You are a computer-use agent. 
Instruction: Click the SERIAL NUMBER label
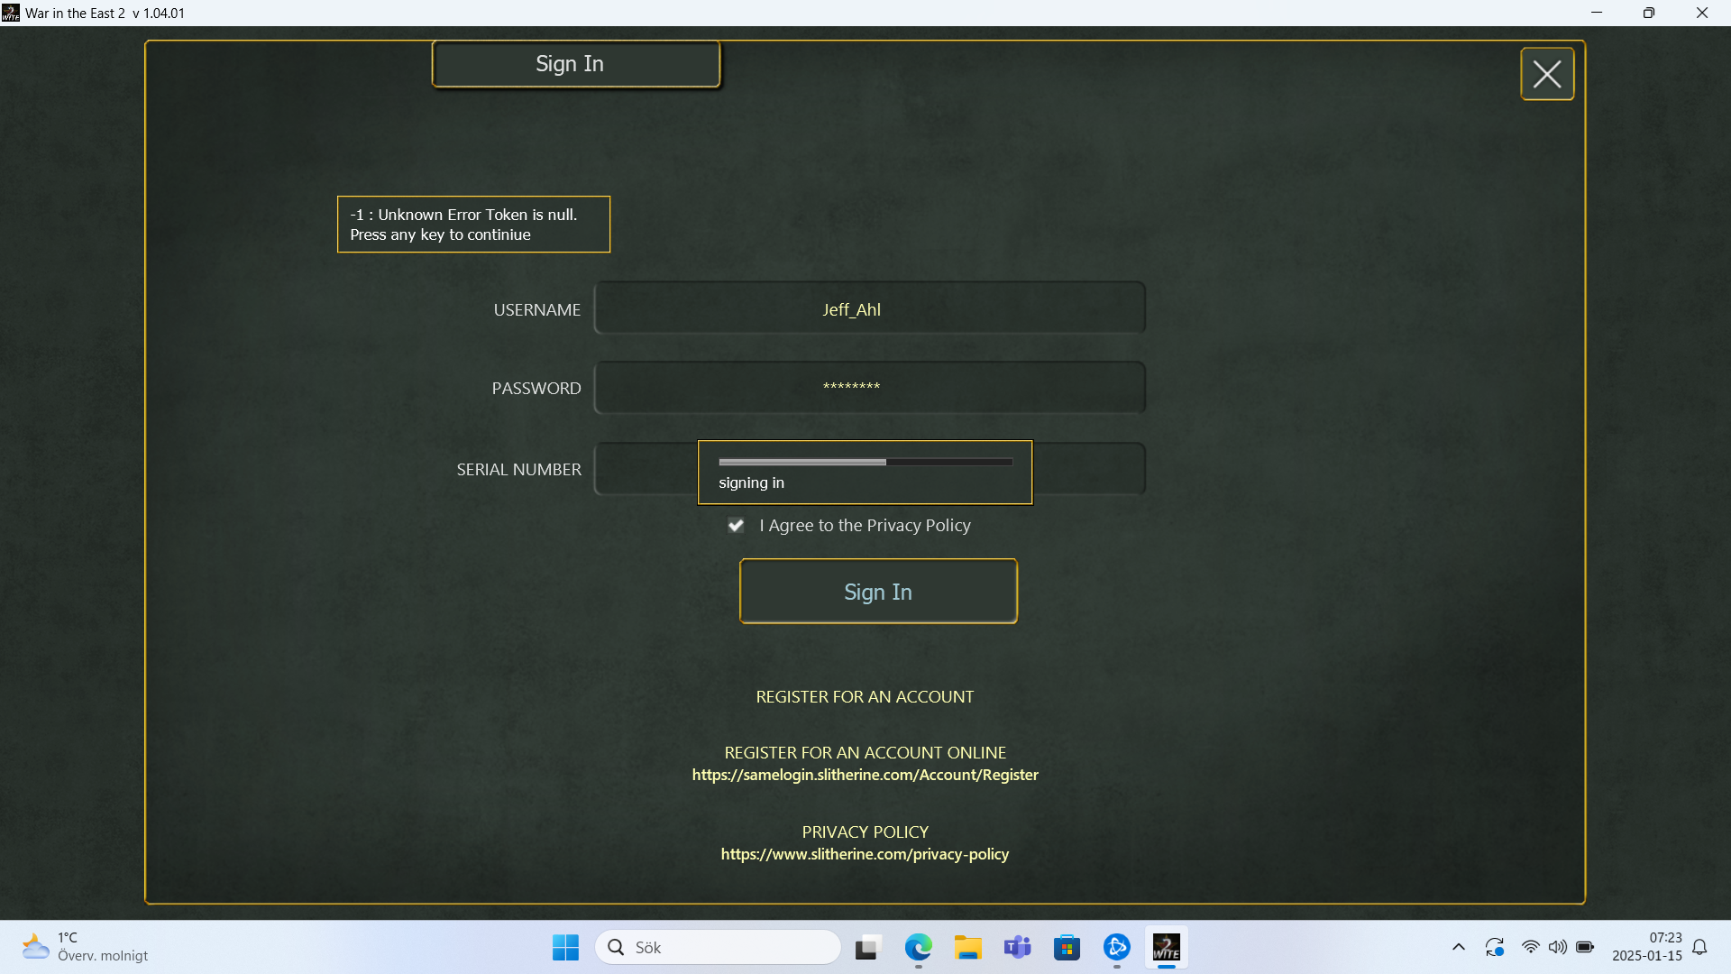coord(519,469)
